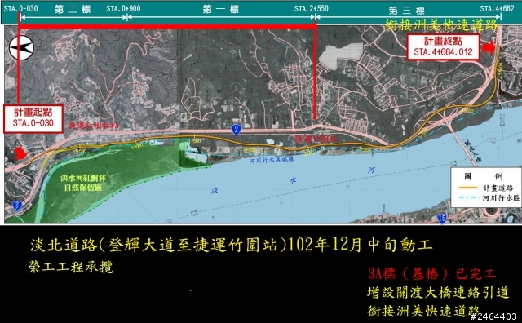Click the red arrow below the 計畫起點 box

(20, 153)
